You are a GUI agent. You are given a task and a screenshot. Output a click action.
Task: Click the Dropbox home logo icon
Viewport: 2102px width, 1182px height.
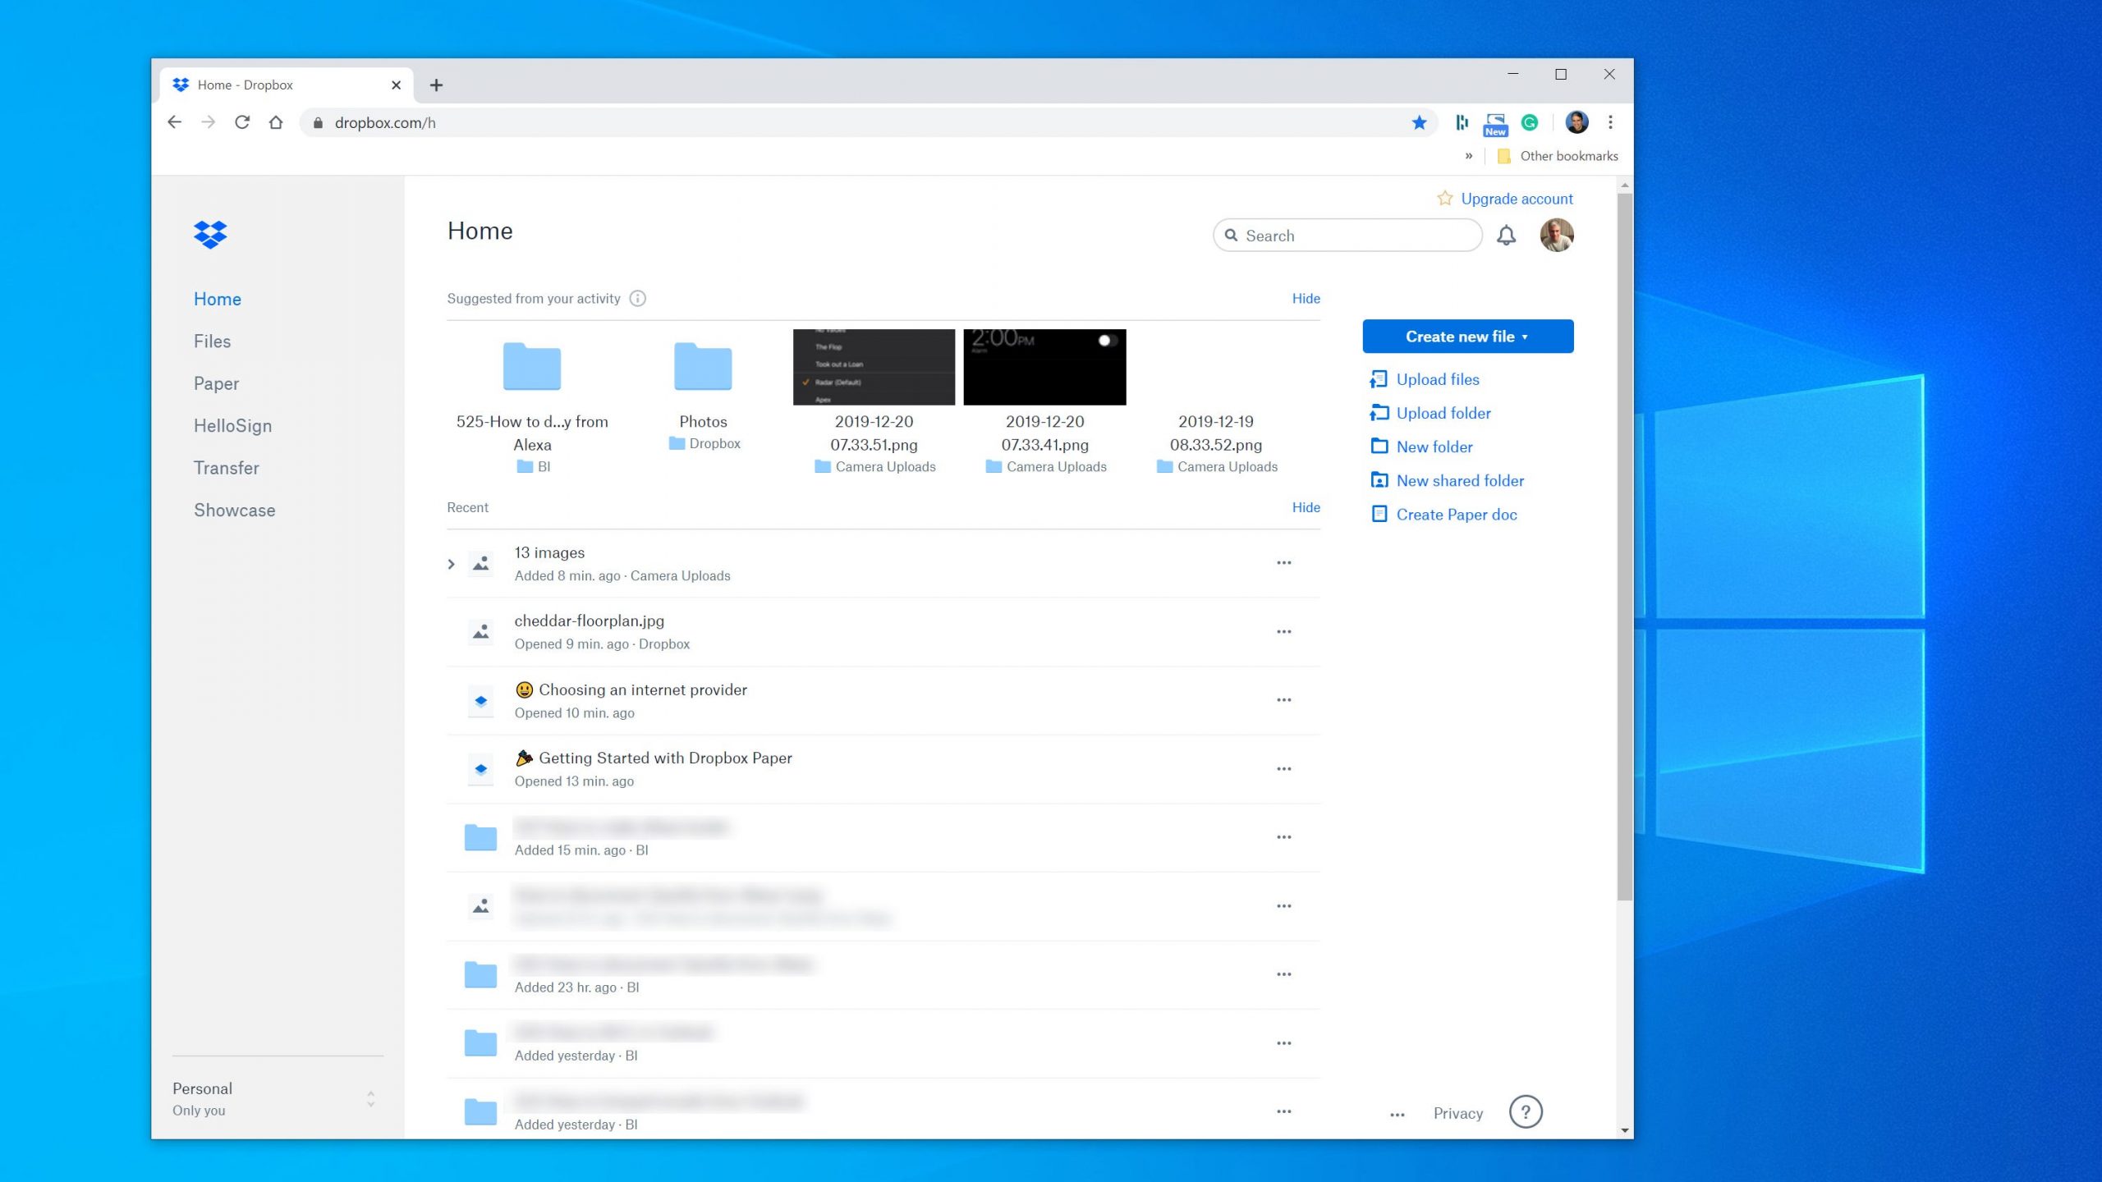tap(209, 232)
